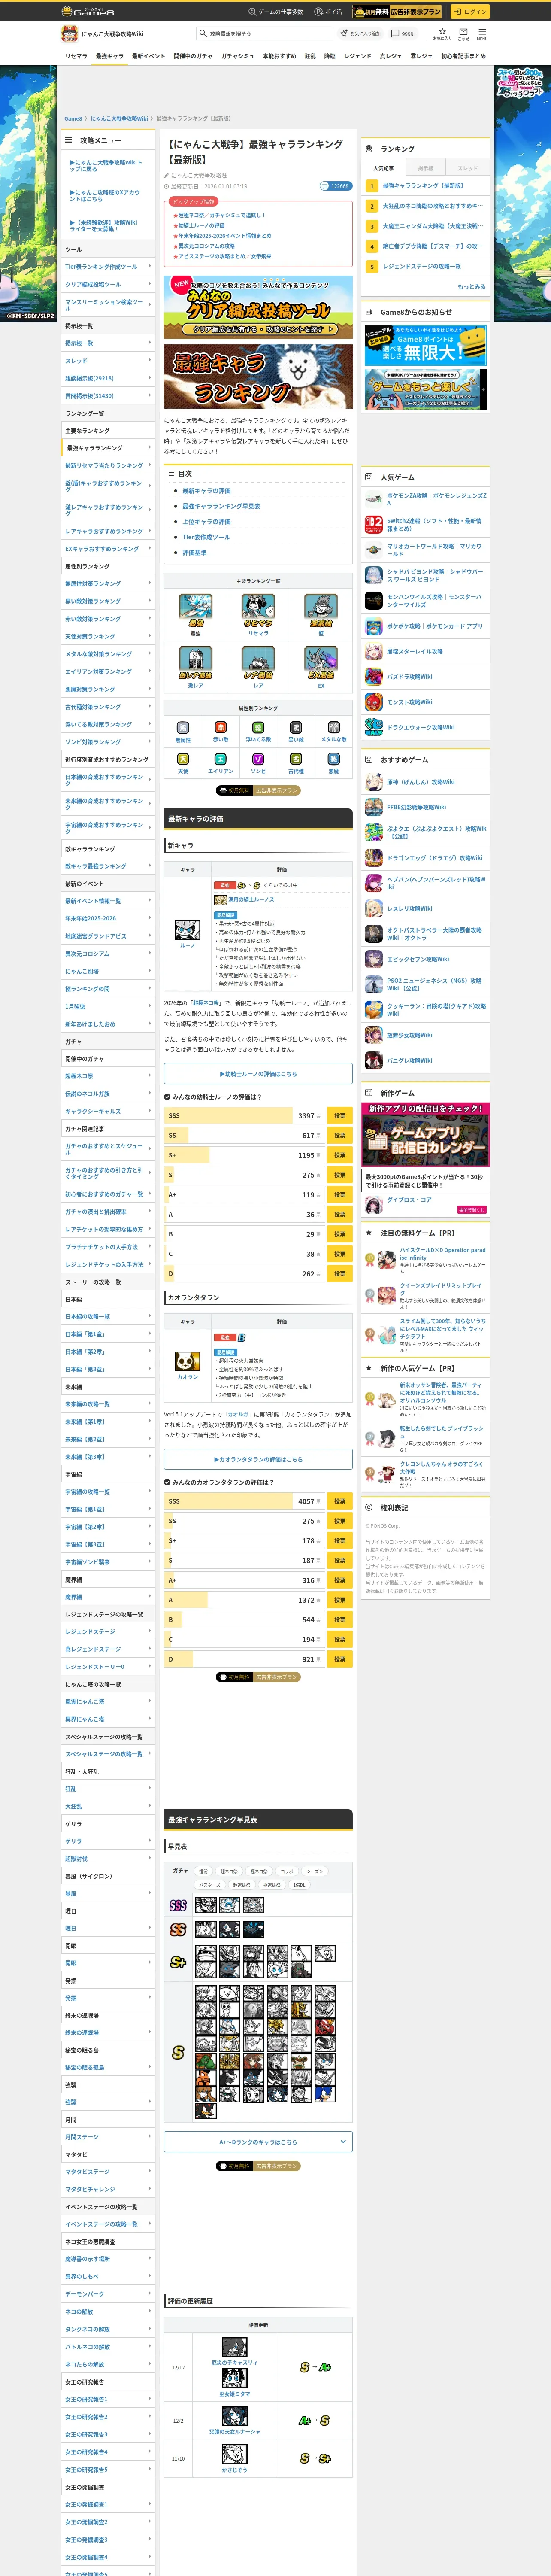
Task: Click the Game8 logo in header
Action: click(88, 11)
